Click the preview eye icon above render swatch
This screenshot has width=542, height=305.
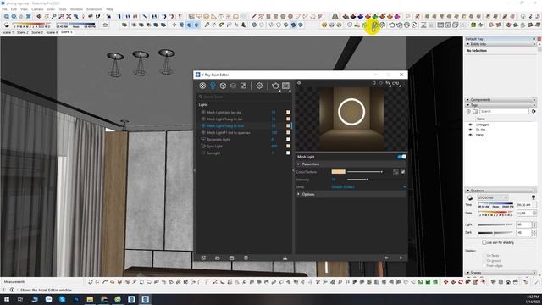pos(299,83)
